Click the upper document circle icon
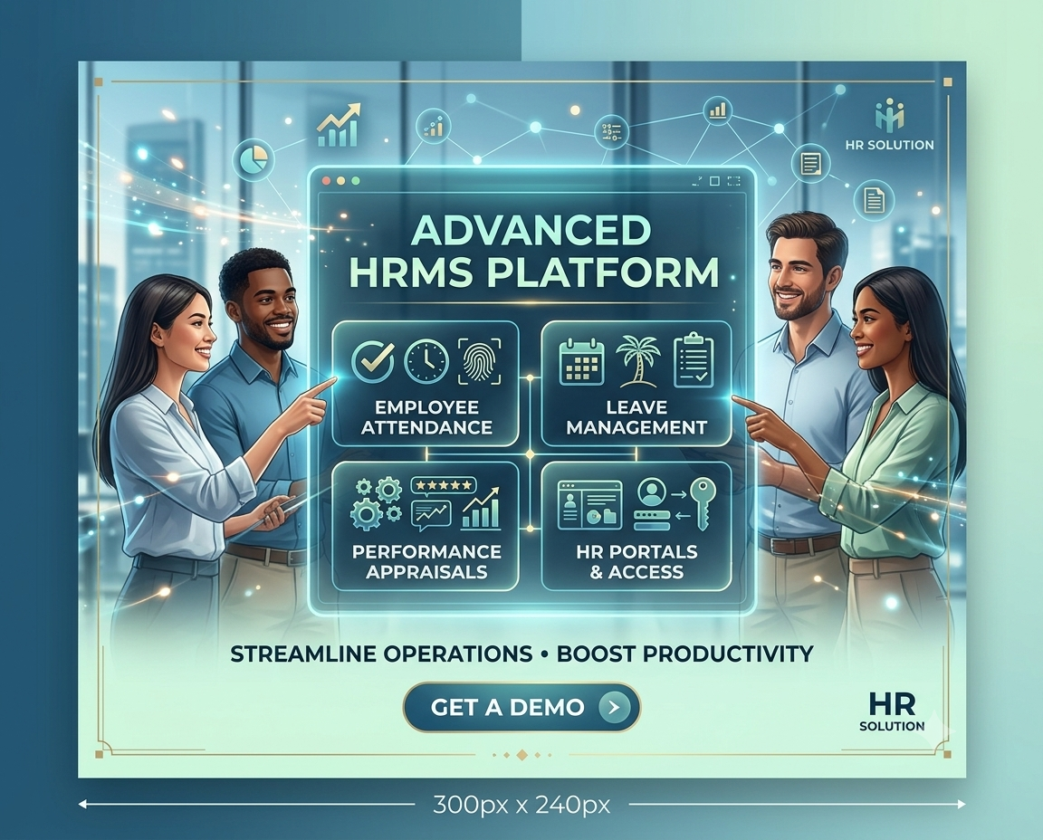1043x840 pixels. 811,164
